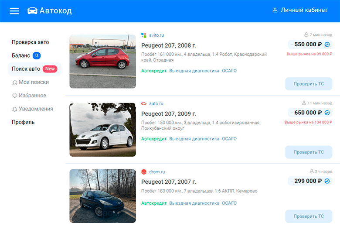This screenshot has height=230, width=340.
Task: Click the red New badge
Action: pos(50,69)
